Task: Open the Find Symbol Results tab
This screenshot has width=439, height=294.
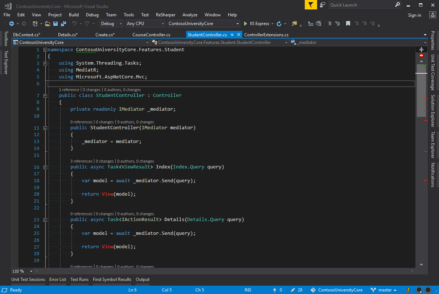Action: pyautogui.click(x=112, y=279)
